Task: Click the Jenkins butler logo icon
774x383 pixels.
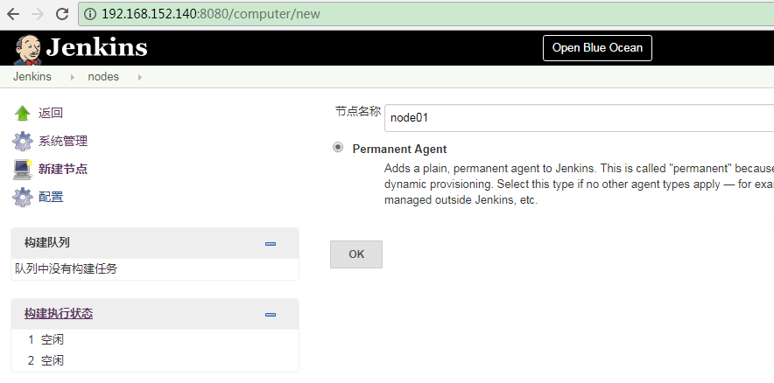Action: (x=28, y=48)
